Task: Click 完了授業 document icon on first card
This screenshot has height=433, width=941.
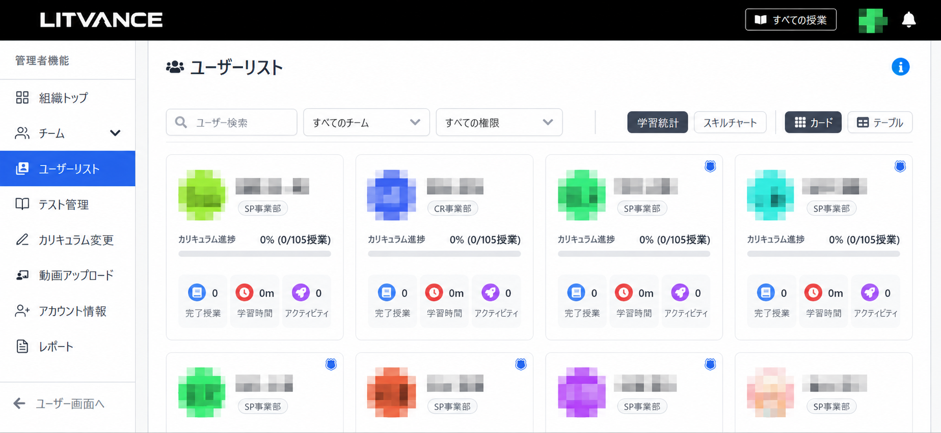Action: (197, 293)
